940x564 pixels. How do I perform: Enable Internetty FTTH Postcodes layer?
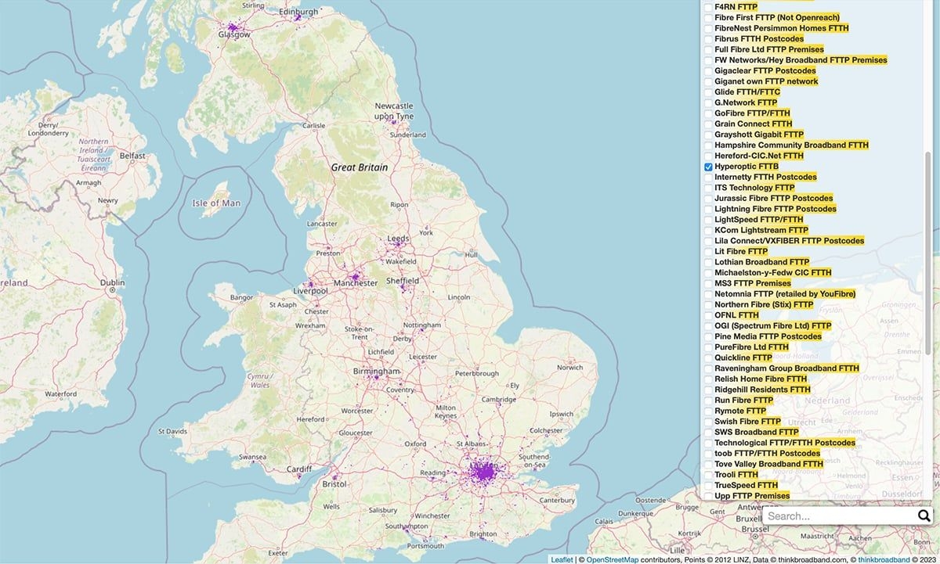point(708,178)
